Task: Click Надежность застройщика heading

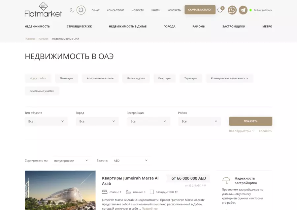Action: [x=246, y=181]
